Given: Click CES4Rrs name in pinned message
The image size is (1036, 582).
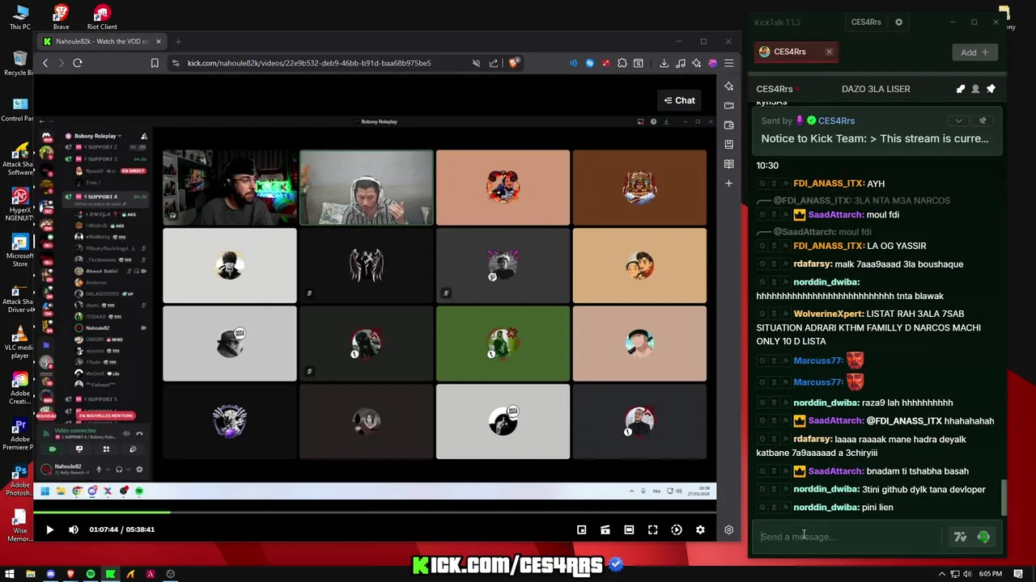Looking at the screenshot, I should pos(836,121).
